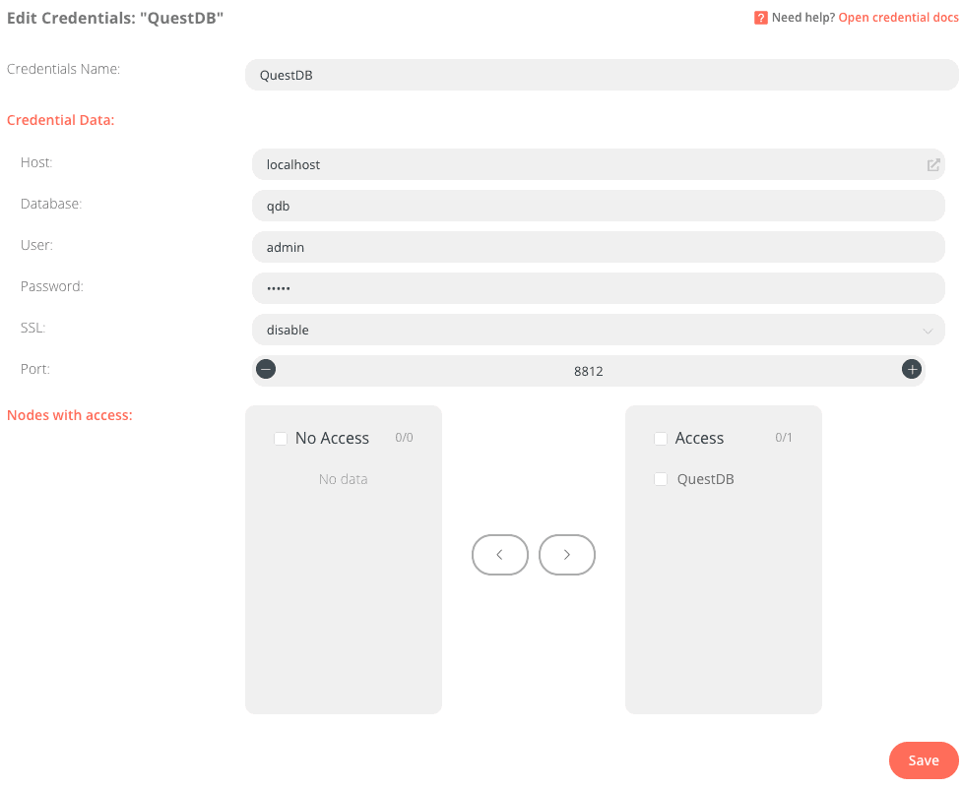
Task: Click the QuestDB label in Access list
Action: coord(705,480)
